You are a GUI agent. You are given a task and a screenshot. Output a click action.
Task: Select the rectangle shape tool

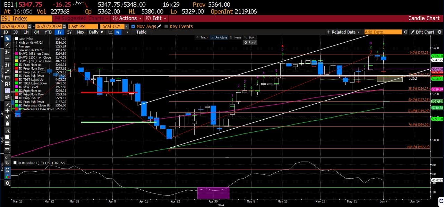coord(8,78)
